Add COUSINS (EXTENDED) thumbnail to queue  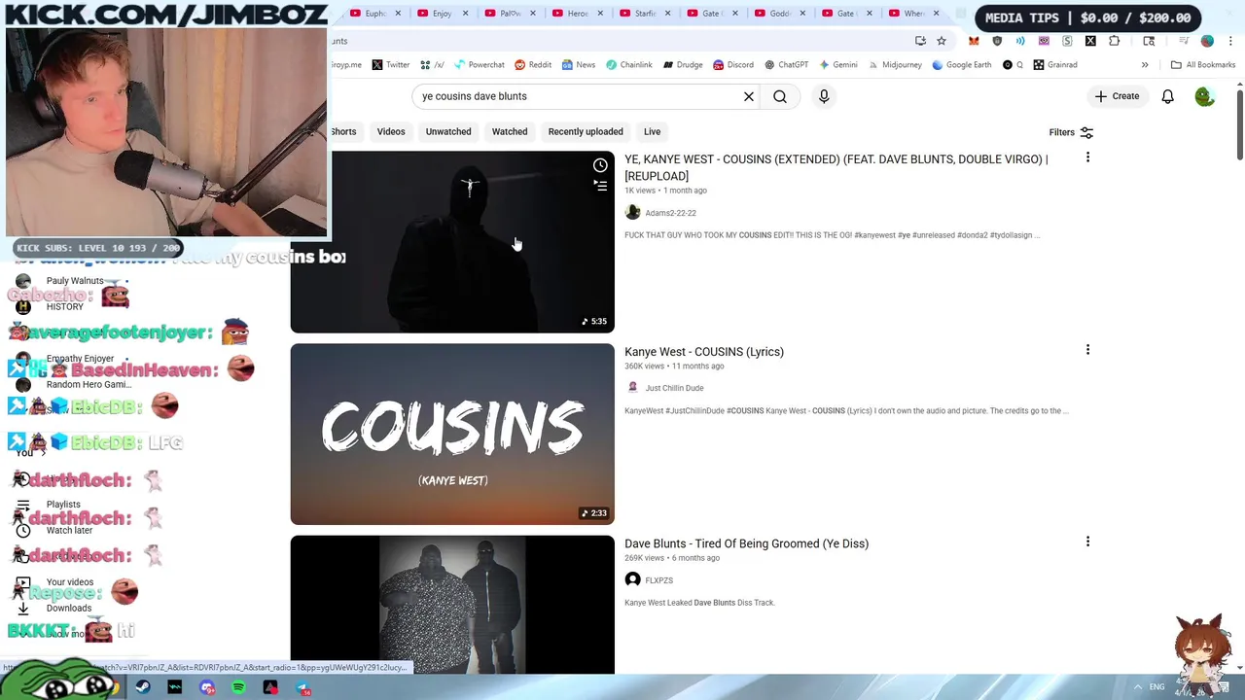[600, 186]
